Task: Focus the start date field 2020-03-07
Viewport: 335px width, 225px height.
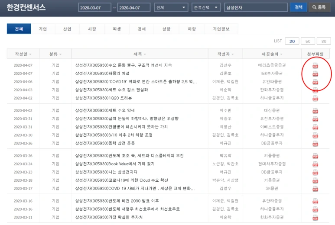Action: click(x=94, y=7)
